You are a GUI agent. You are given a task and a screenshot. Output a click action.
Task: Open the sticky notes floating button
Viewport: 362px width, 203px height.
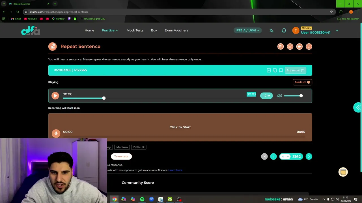343,172
